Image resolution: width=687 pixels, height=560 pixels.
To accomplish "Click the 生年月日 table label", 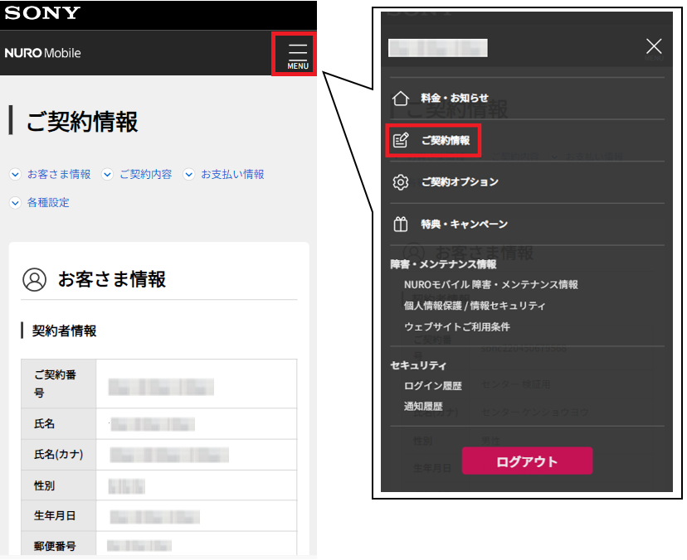I will (55, 516).
